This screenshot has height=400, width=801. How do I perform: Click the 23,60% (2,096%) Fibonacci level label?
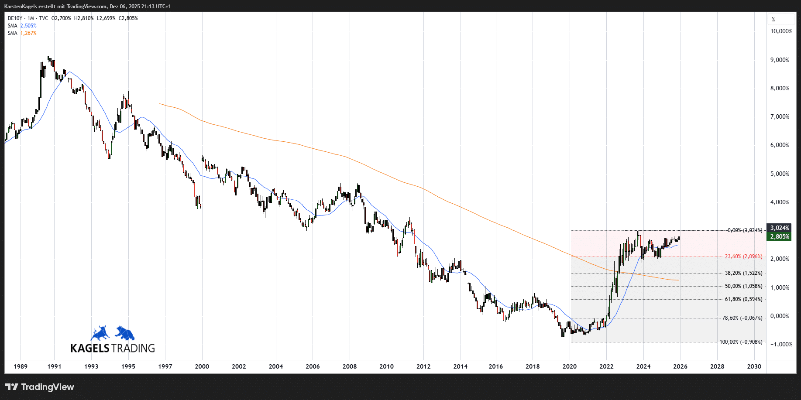743,256
